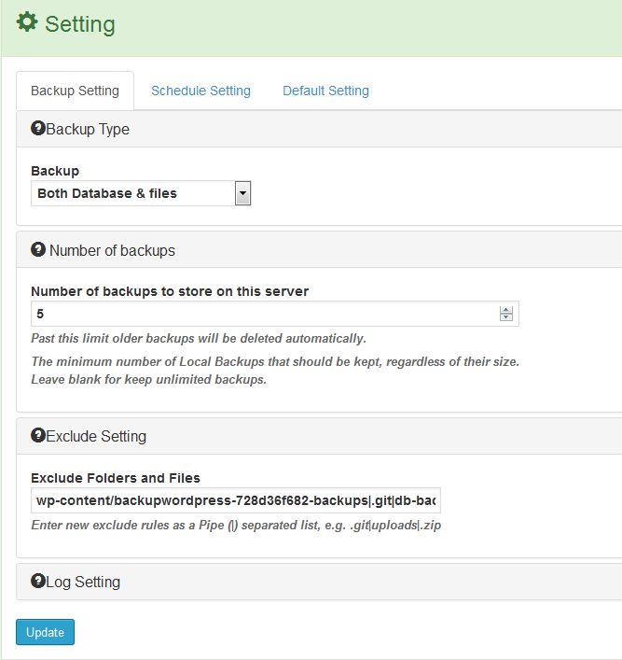Click the question mark icon beside Log Setting
Image resolution: width=622 pixels, height=660 pixels.
(38, 581)
